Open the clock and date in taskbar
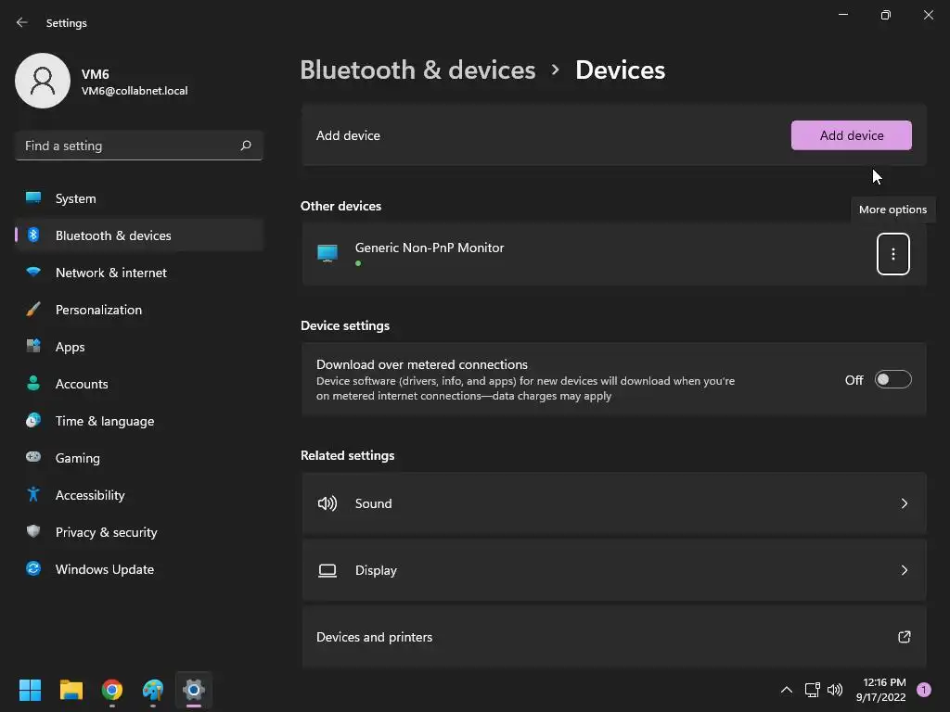The height and width of the screenshot is (712, 950). click(x=881, y=690)
